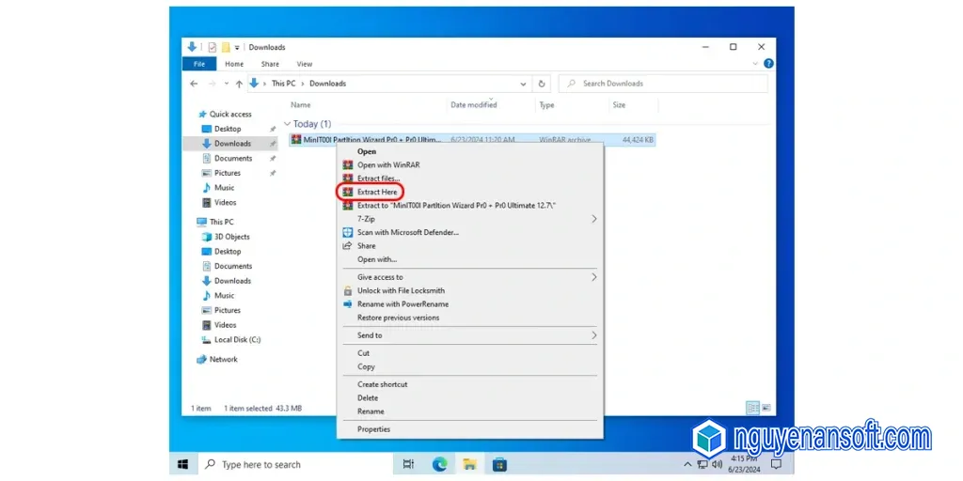Click Share in context menu
The height and width of the screenshot is (481, 963).
(x=366, y=246)
